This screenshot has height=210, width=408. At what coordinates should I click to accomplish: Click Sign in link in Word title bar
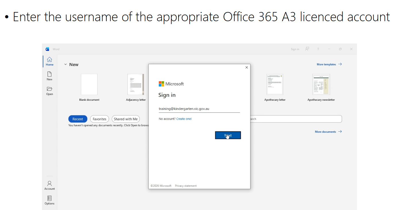[x=295, y=49]
